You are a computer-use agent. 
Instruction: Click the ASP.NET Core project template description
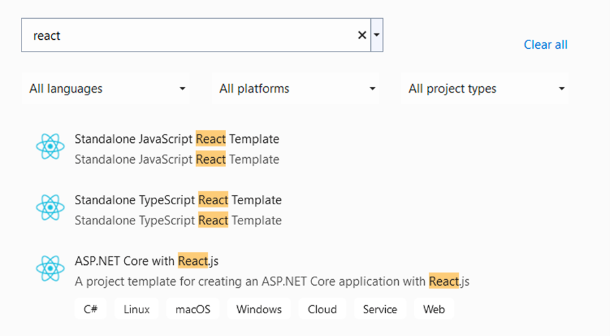pyautogui.click(x=272, y=281)
